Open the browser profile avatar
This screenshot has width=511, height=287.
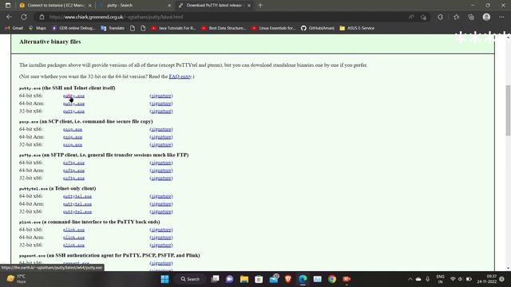[x=486, y=17]
